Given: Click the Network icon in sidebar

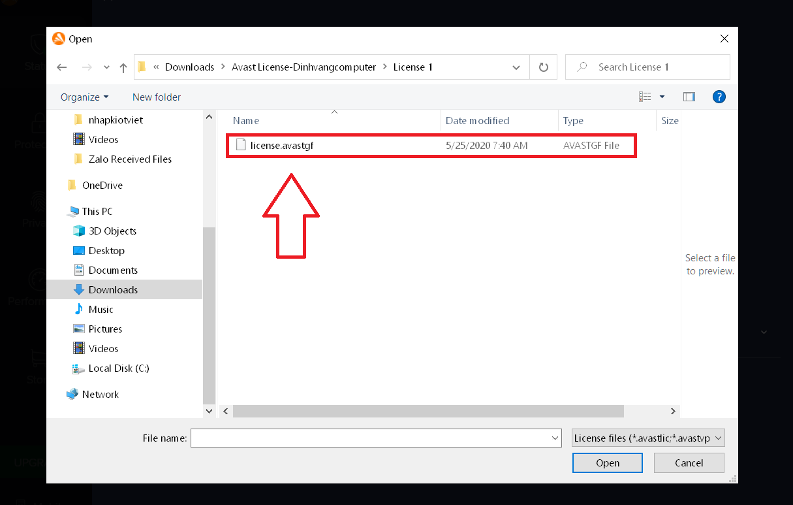Looking at the screenshot, I should point(72,394).
